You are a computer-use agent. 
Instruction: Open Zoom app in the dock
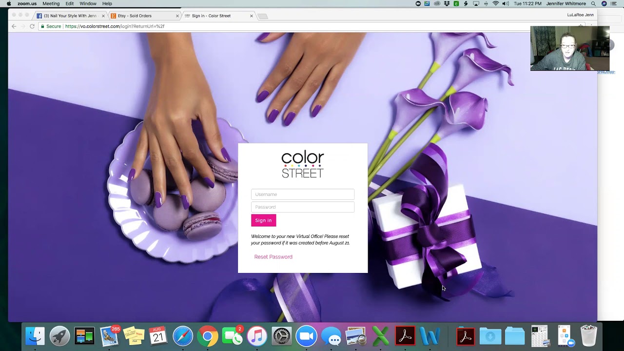pyautogui.click(x=306, y=336)
